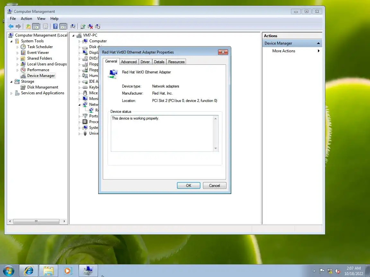Click Cancel in the adapter properties dialog
This screenshot has height=277, width=370.
215,186
